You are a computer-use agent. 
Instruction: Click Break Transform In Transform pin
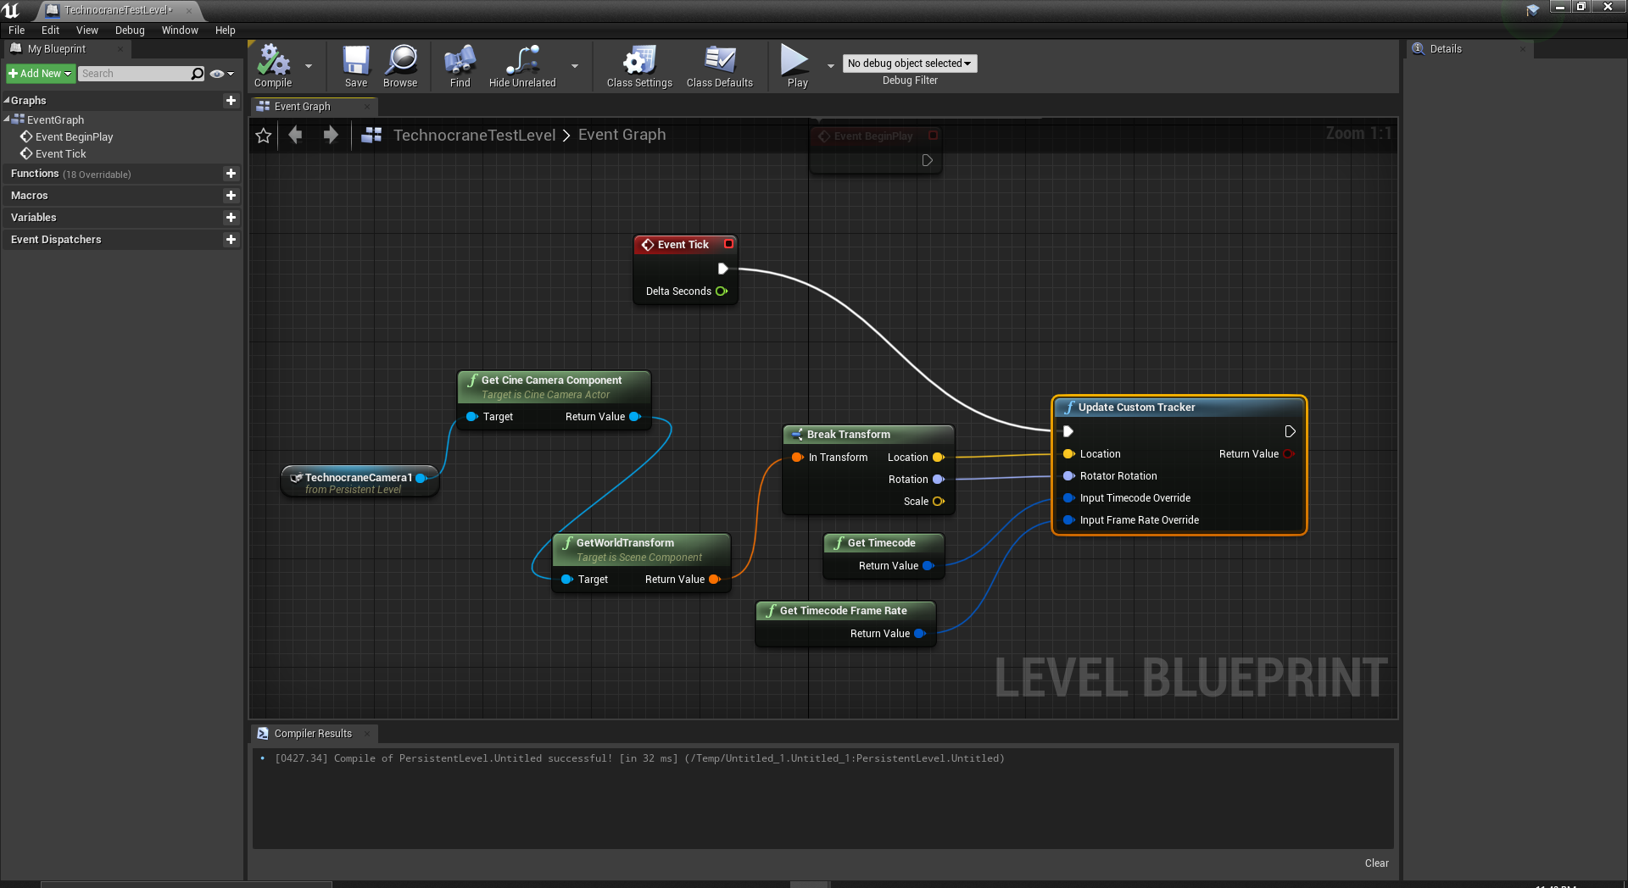[x=798, y=457]
